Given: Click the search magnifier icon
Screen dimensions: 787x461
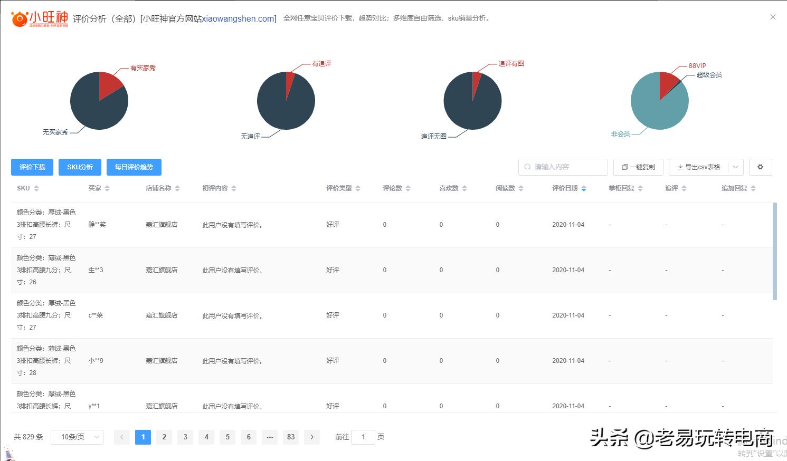Looking at the screenshot, I should [x=528, y=167].
